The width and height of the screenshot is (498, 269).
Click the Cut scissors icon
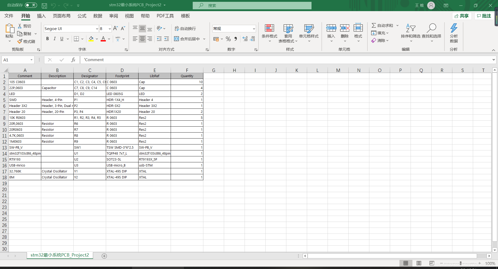[x=20, y=26]
